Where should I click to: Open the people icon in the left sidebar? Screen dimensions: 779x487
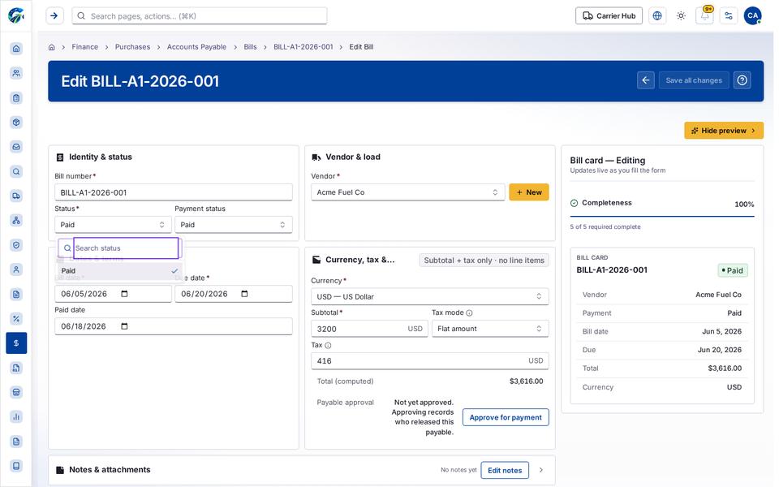(x=16, y=73)
